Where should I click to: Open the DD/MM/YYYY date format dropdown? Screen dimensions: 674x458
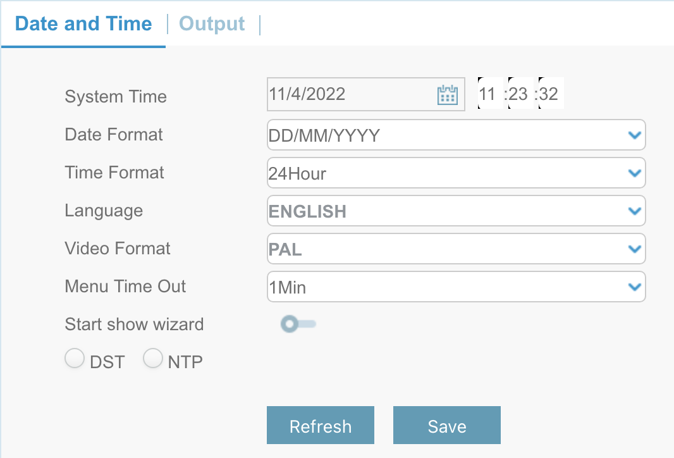tap(443, 135)
